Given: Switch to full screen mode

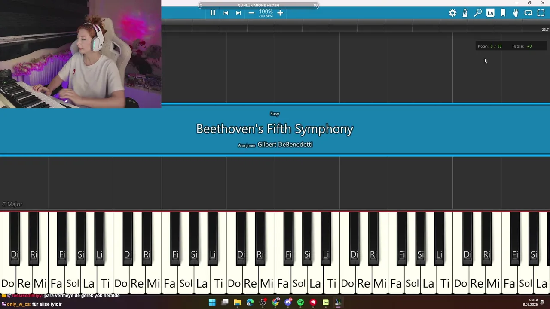Looking at the screenshot, I should point(541,13).
